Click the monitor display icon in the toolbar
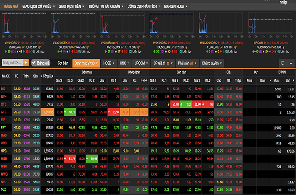This screenshot has width=296, height=195. click(x=282, y=63)
